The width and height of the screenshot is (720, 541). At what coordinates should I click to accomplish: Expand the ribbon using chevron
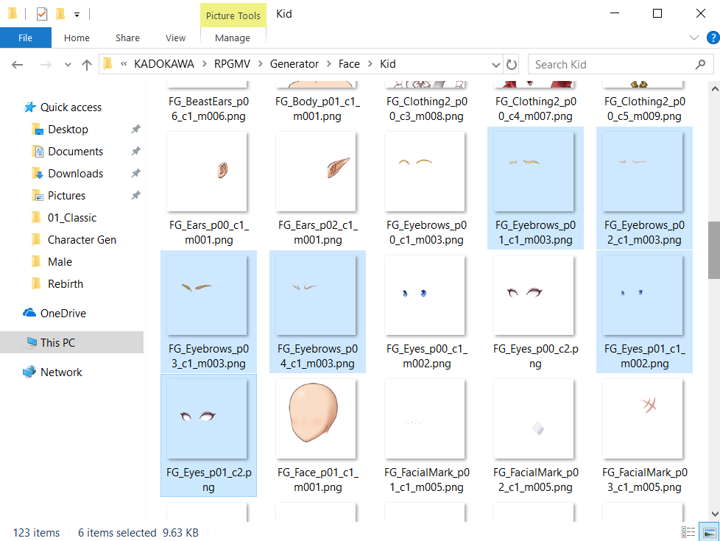click(x=694, y=38)
